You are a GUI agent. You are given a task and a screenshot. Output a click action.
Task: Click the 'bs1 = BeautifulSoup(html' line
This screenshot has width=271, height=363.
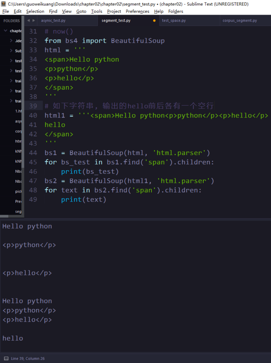pos(127,153)
